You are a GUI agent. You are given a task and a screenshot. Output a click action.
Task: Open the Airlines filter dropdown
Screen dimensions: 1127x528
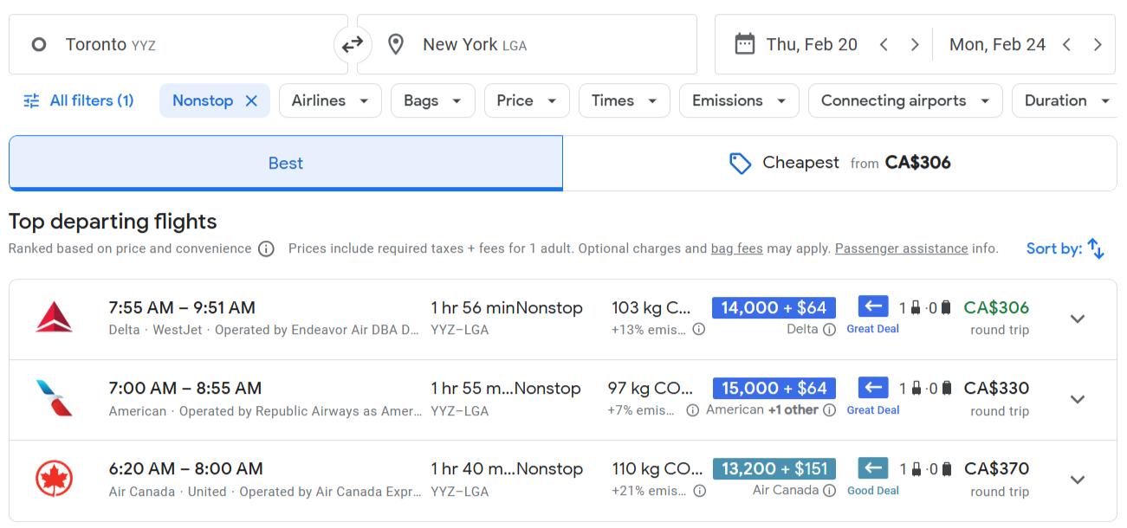[329, 101]
